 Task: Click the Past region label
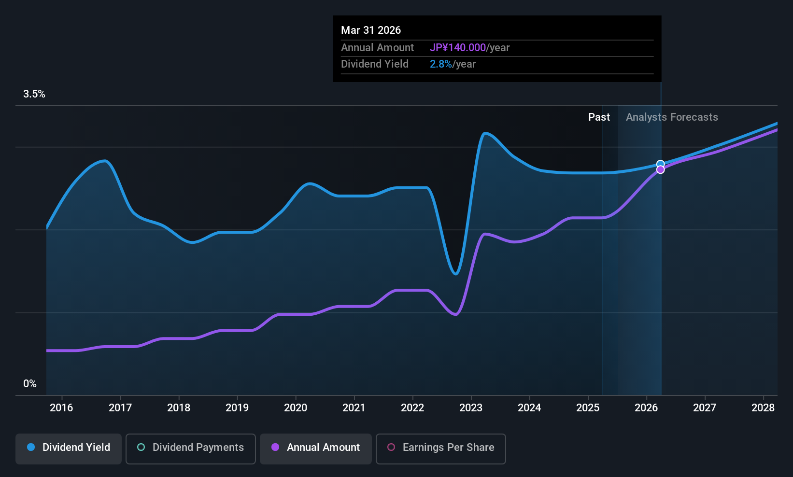pos(599,117)
